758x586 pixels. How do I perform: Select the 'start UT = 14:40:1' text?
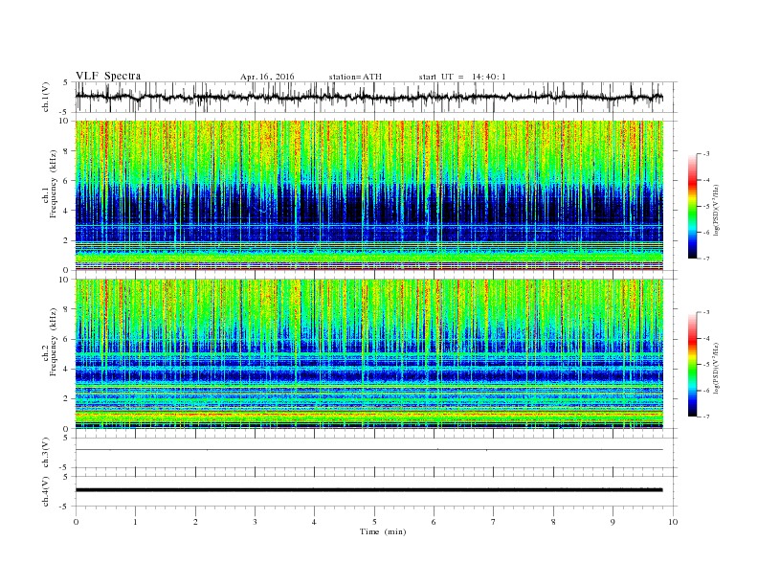point(462,77)
